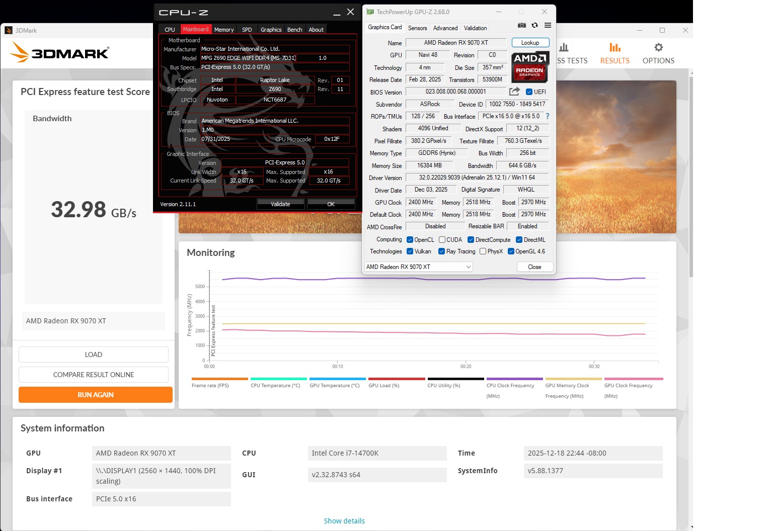Toggle the Ray Tracing checkbox
Viewport: 773px width, 531px height.
pos(441,251)
